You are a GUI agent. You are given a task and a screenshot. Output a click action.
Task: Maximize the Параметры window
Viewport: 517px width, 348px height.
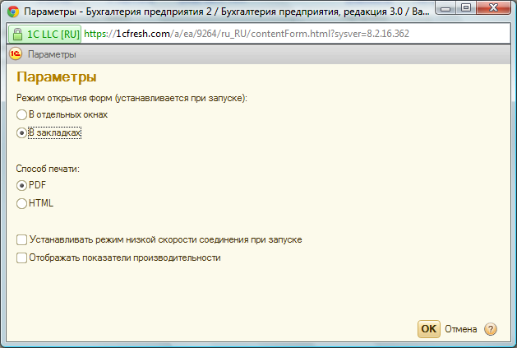(466, 8)
